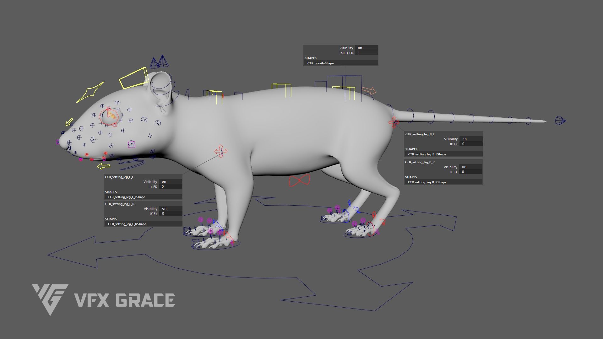Toggle Visibility of CTR_setting_leg_B_R
The width and height of the screenshot is (603, 339).
[x=471, y=167]
